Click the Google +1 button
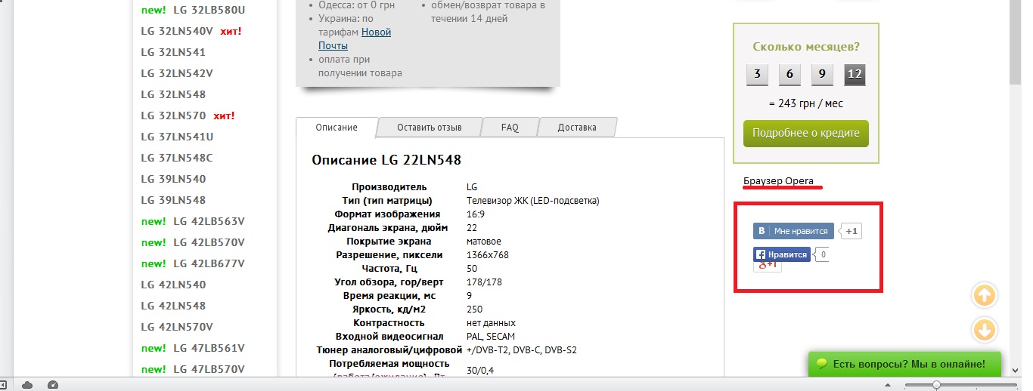 (x=767, y=266)
